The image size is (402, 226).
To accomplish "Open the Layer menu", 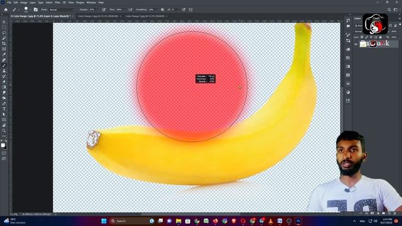I will [33, 3].
